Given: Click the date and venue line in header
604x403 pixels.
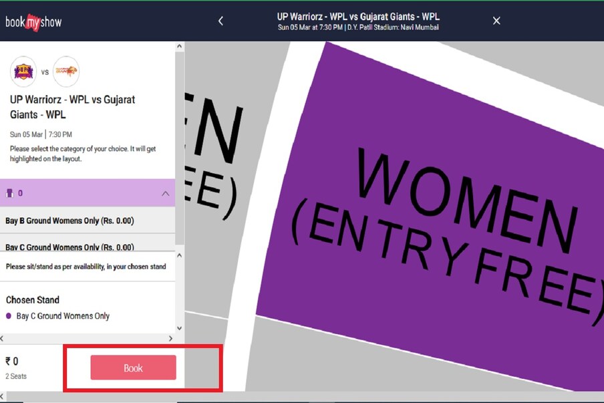Looking at the screenshot, I should click(358, 27).
